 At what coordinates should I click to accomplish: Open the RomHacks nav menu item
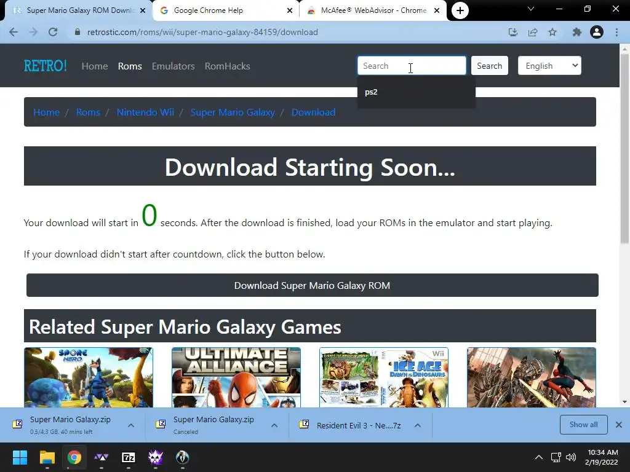(x=228, y=66)
